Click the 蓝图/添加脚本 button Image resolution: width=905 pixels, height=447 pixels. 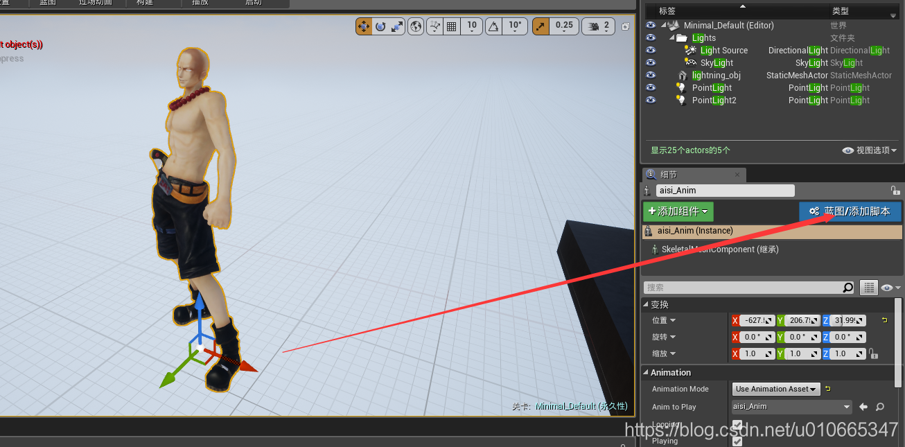(x=850, y=211)
